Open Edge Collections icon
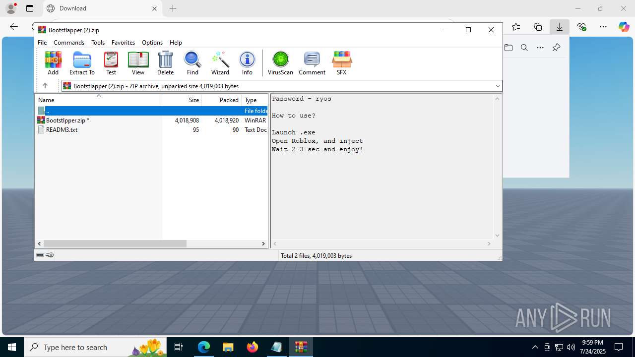The image size is (635, 357). [538, 27]
